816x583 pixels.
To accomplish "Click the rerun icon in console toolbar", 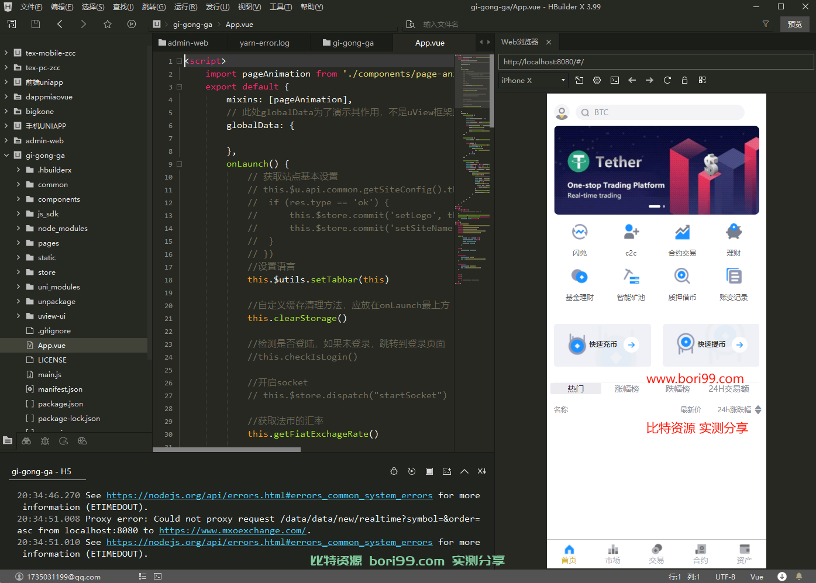I will click(x=412, y=471).
